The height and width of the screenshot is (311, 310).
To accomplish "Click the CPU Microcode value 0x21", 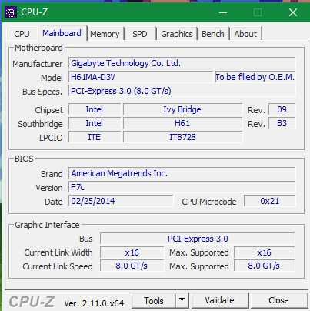I will click(x=269, y=201).
